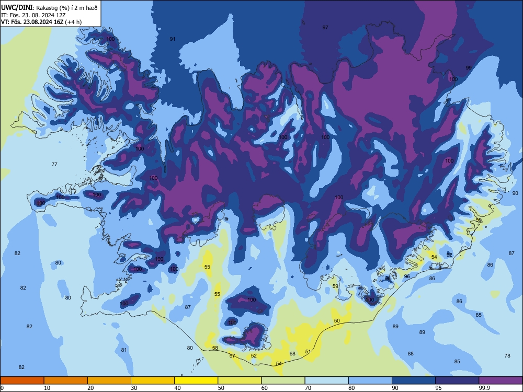Select the 'IT: Fös. 23. 08. 2024 12Z' line
This screenshot has height=392, width=523.
click(33, 15)
